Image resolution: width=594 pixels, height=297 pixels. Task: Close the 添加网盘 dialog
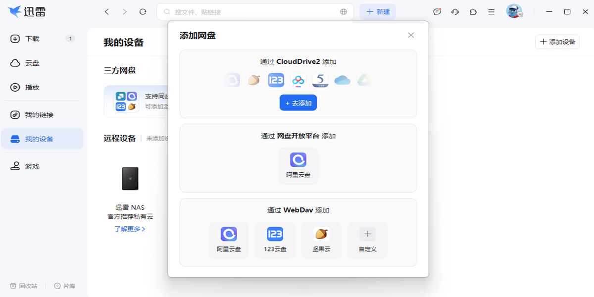411,35
